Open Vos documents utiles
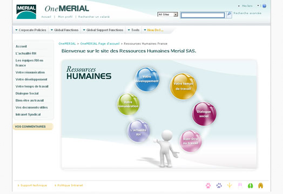 pos(31,107)
